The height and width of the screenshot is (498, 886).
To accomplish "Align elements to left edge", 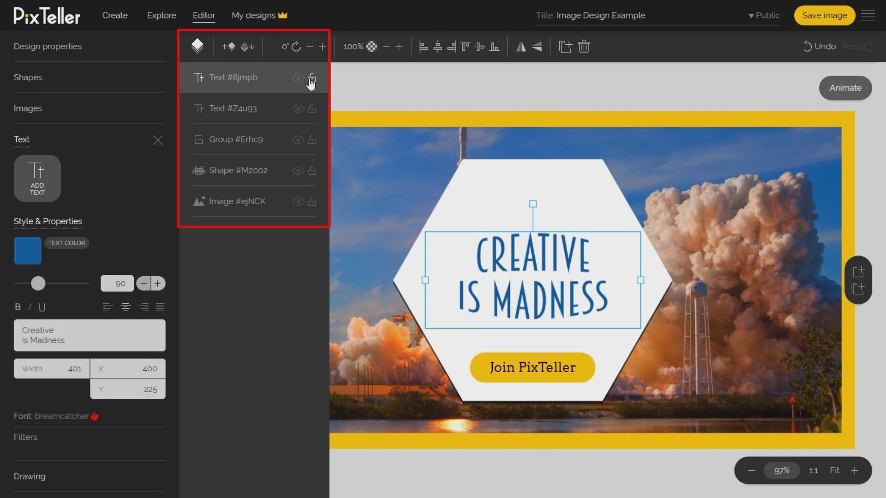I will 423,46.
